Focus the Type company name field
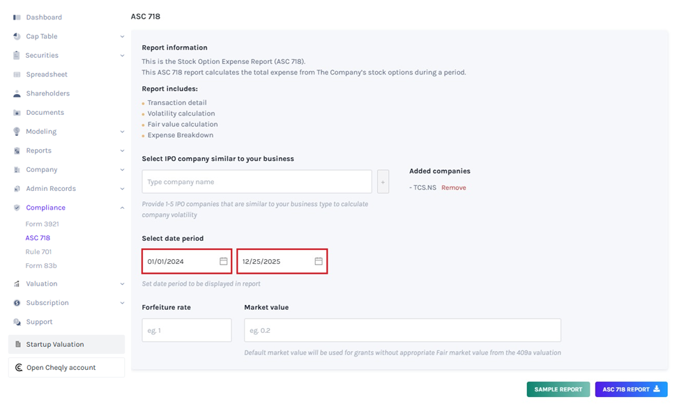The image size is (679, 413). click(257, 182)
